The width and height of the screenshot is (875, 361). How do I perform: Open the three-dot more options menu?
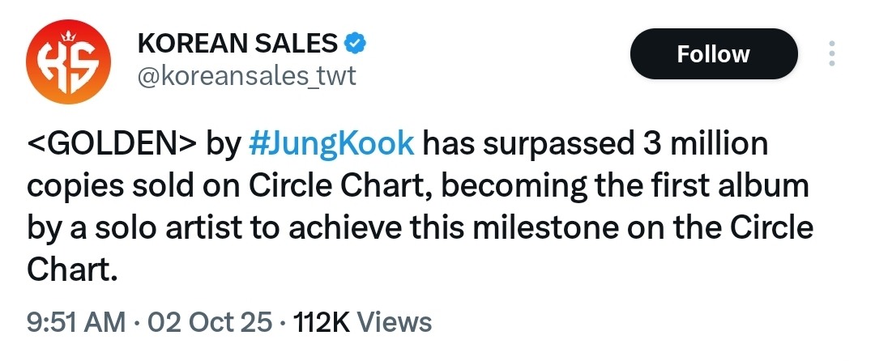(830, 54)
